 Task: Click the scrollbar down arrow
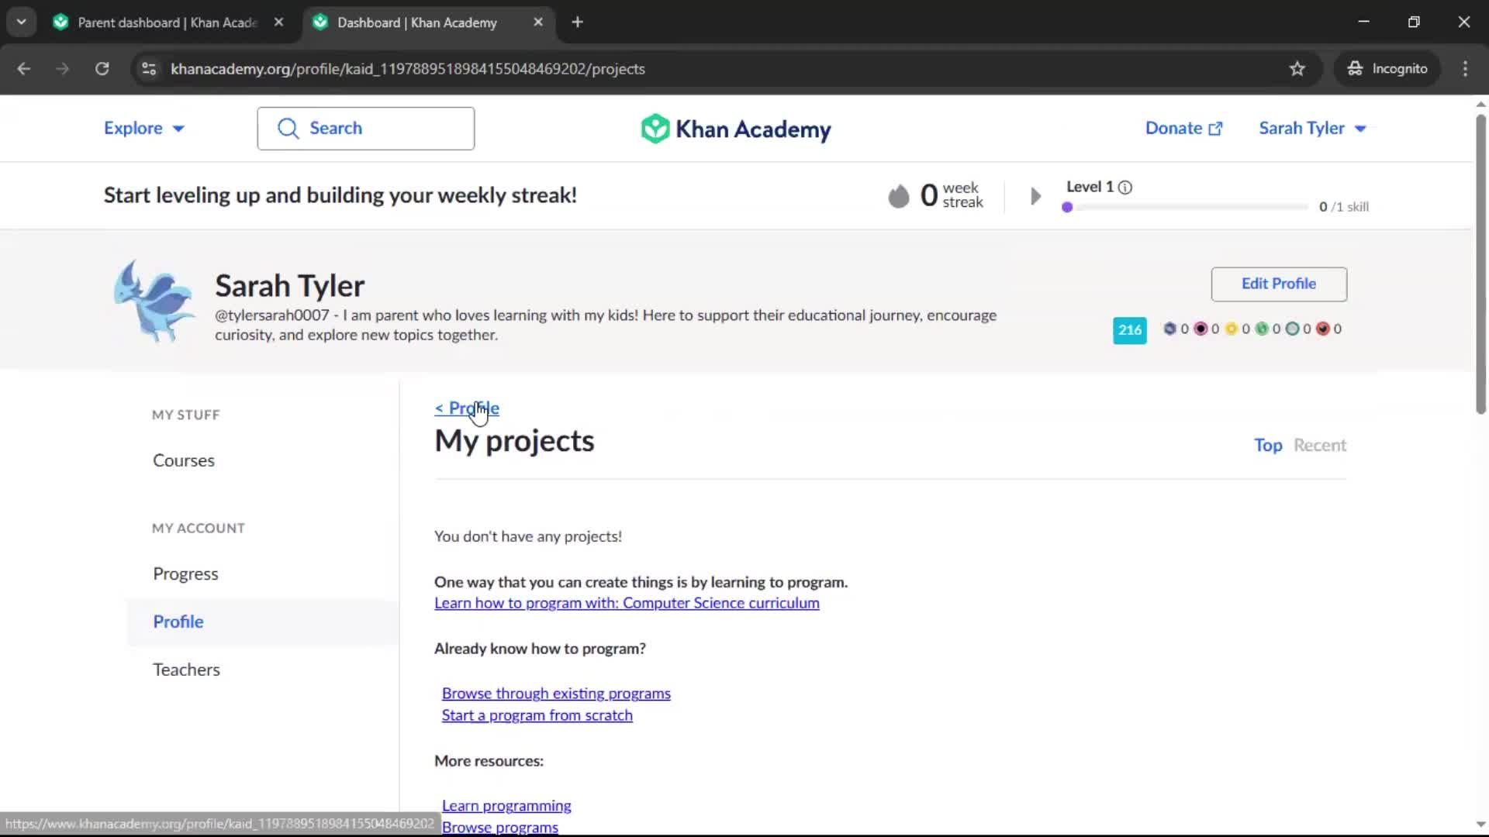pyautogui.click(x=1480, y=825)
